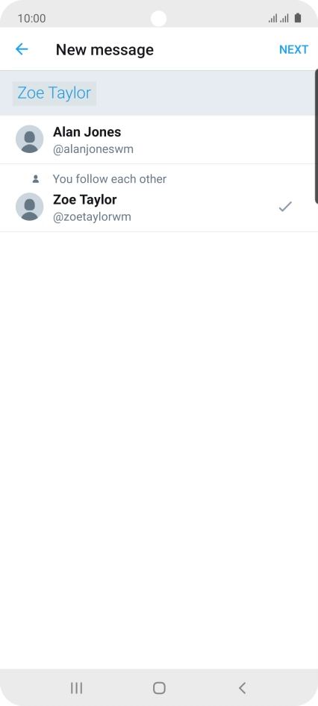Tap the battery icon in status bar
The width and height of the screenshot is (318, 706).
(x=298, y=18)
